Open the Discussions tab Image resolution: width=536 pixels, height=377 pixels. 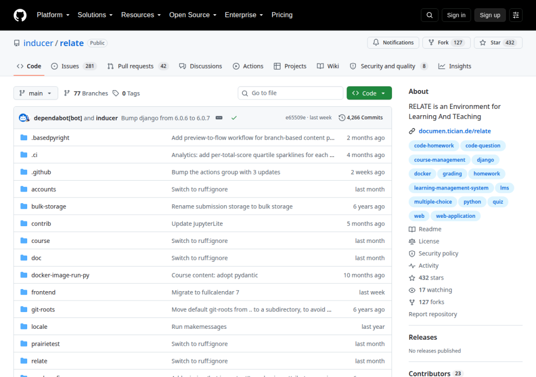[x=200, y=66]
